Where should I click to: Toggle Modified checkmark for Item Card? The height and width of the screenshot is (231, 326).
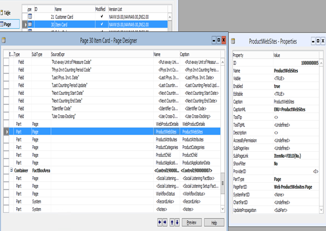pos(102,24)
